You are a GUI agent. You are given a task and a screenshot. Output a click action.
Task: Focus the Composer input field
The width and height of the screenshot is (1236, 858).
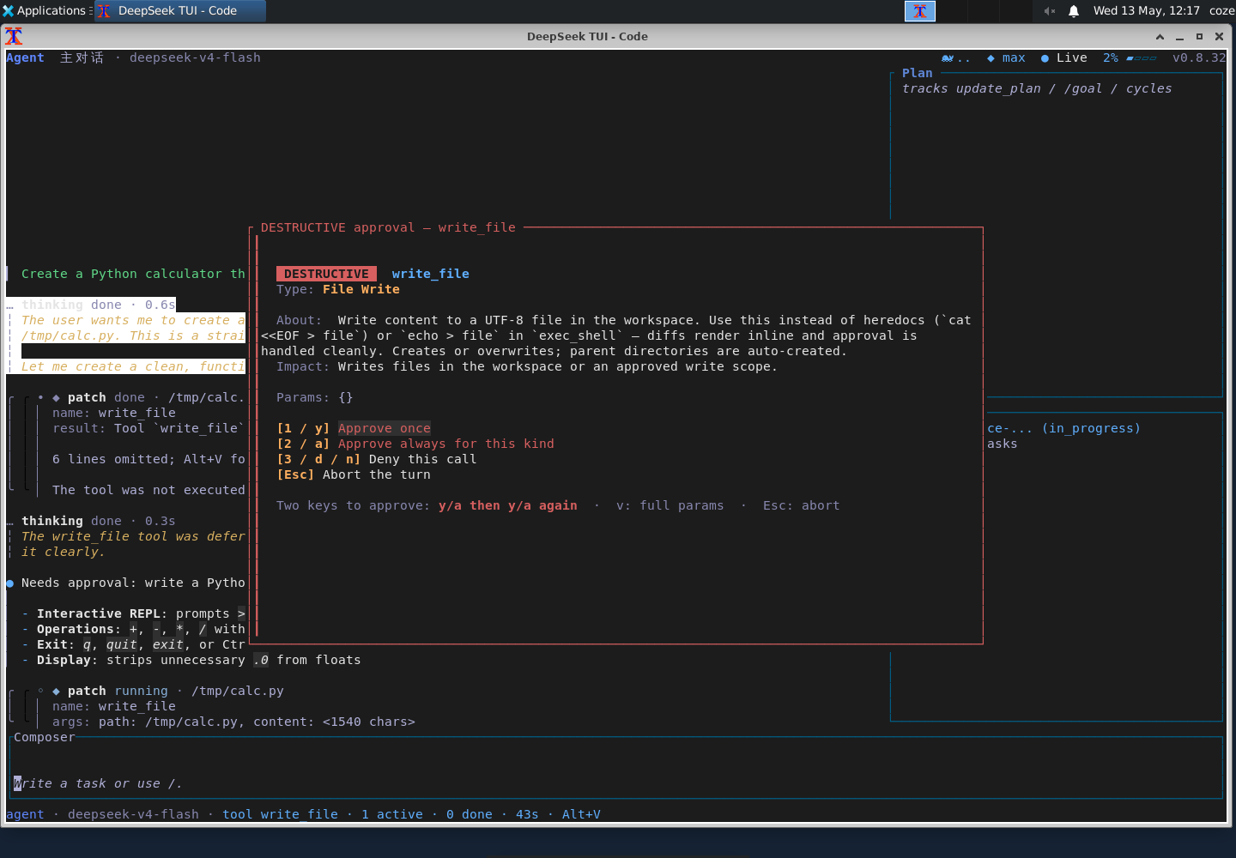click(x=616, y=783)
